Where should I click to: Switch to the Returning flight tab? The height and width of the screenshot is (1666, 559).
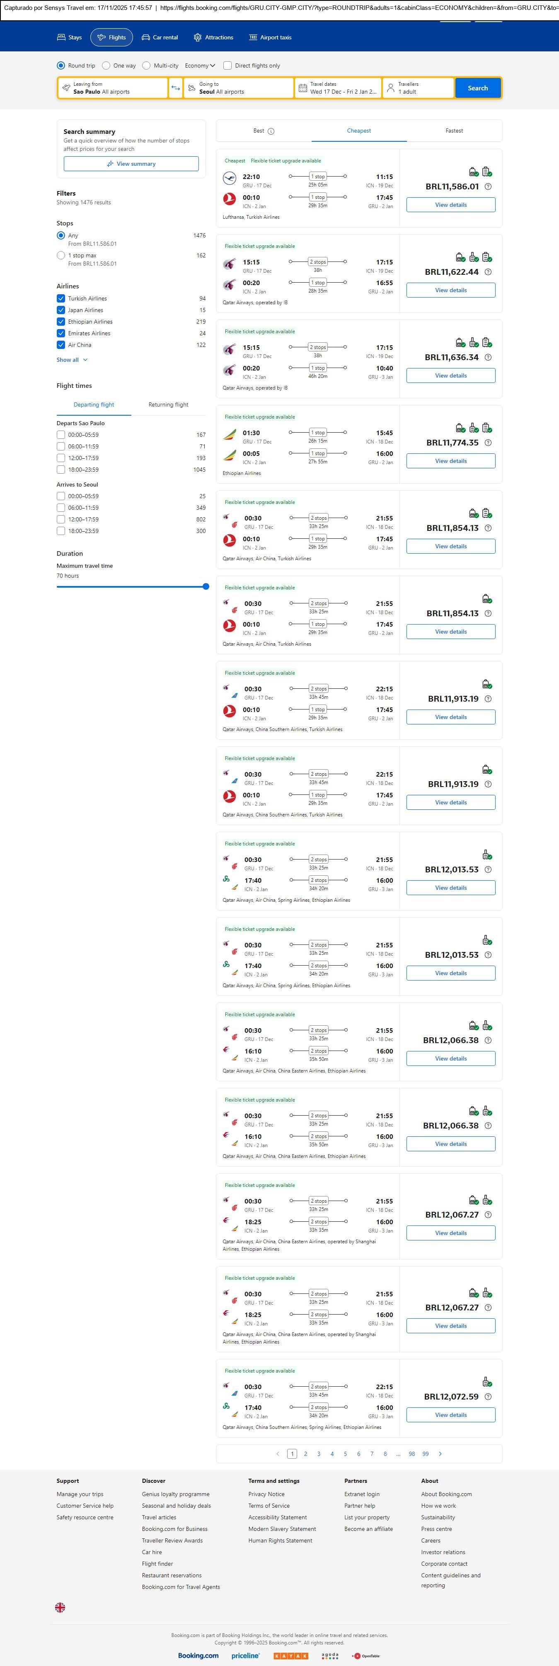coord(168,405)
